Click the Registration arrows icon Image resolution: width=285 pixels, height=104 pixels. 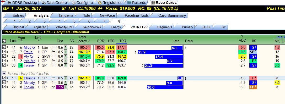click(100, 3)
